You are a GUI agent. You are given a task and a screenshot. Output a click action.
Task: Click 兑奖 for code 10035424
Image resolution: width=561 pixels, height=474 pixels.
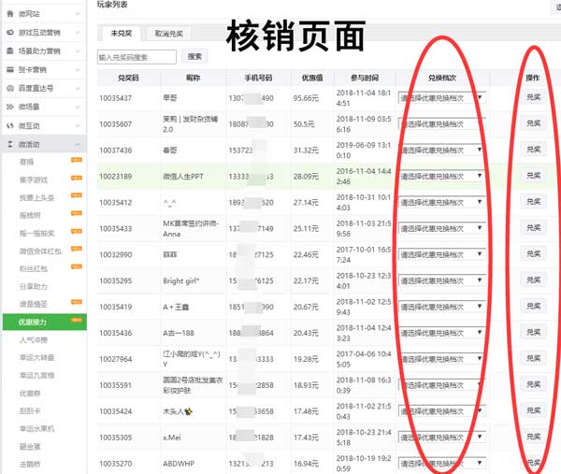[533, 410]
